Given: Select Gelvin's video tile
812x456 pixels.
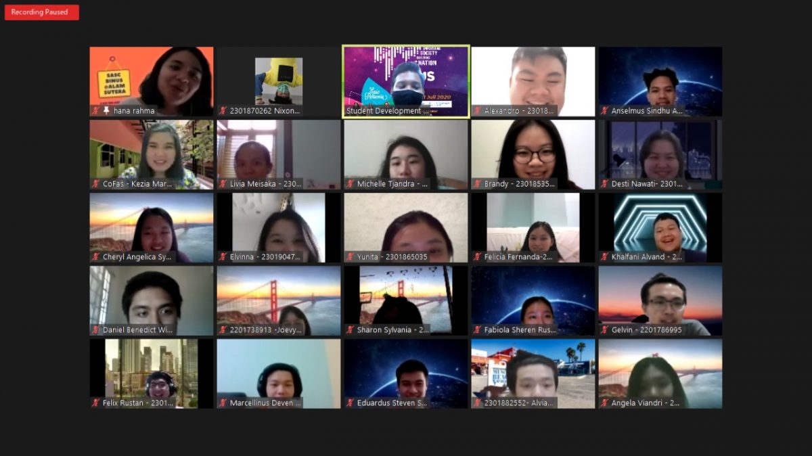Looking at the screenshot, I should tap(660, 300).
